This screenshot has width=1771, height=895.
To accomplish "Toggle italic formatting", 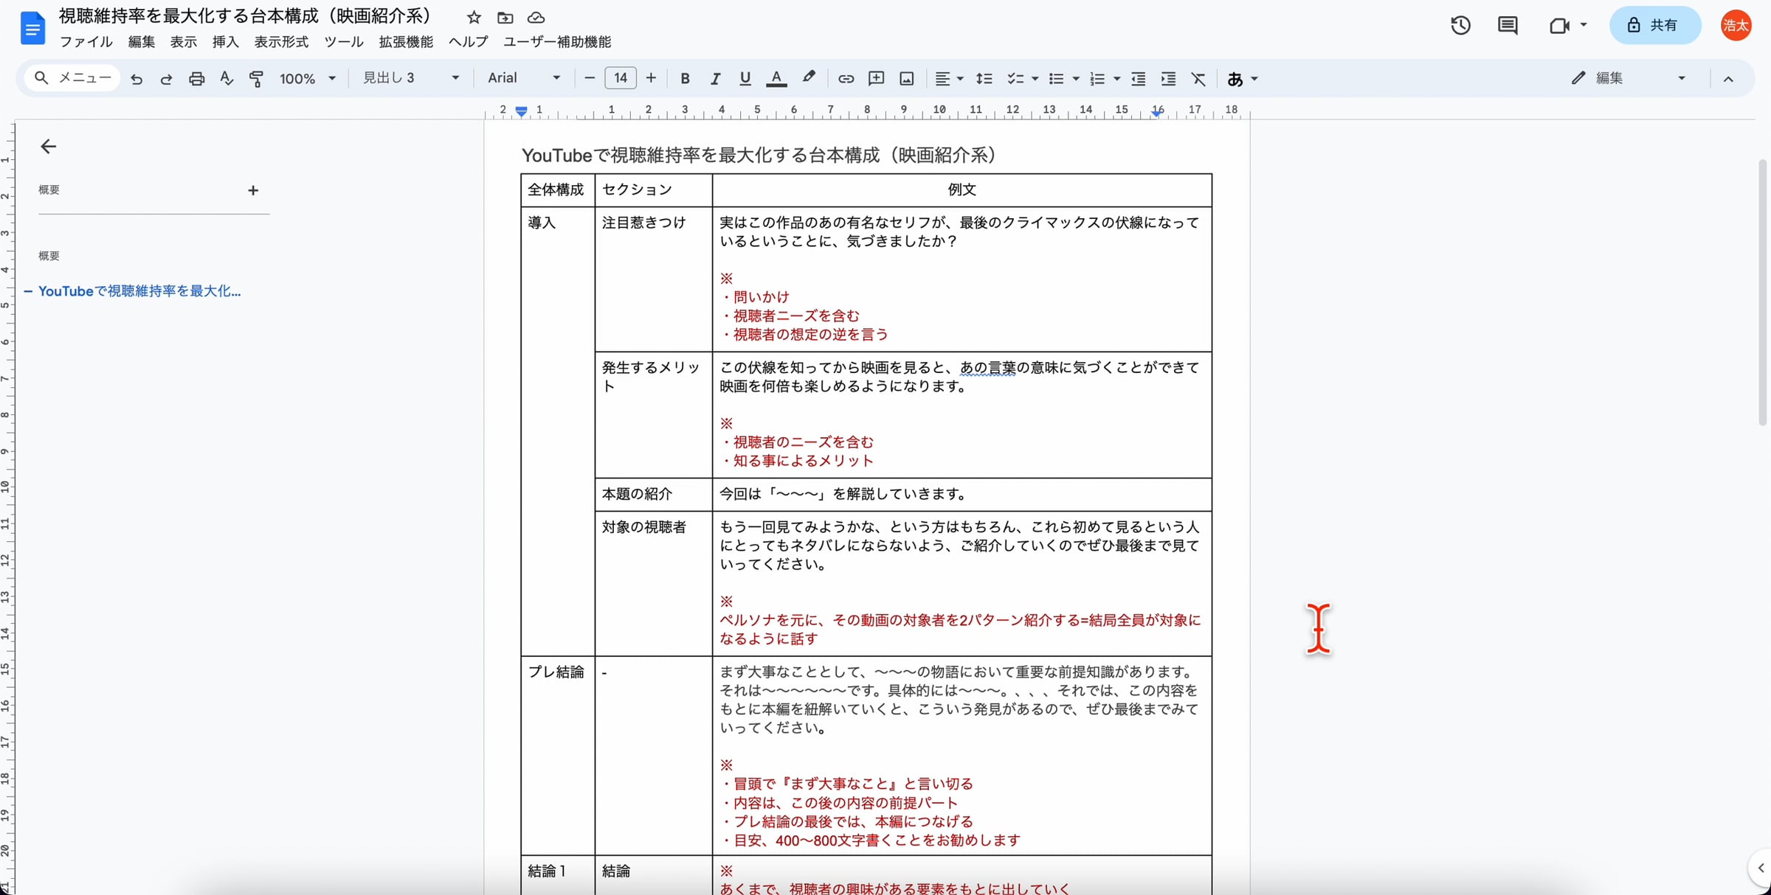I will pyautogui.click(x=715, y=79).
